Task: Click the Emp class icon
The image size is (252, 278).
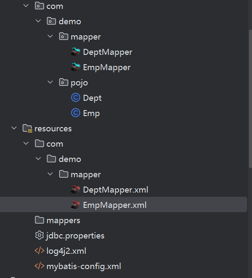Action: (x=76, y=113)
